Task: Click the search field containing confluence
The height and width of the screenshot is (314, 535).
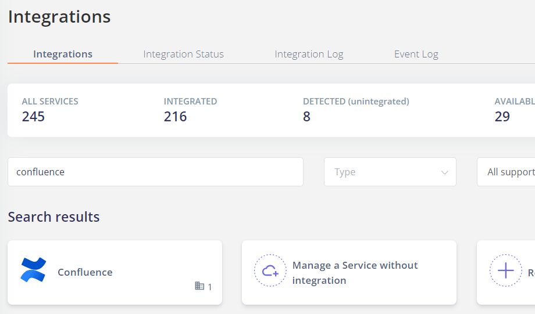Action: point(156,172)
